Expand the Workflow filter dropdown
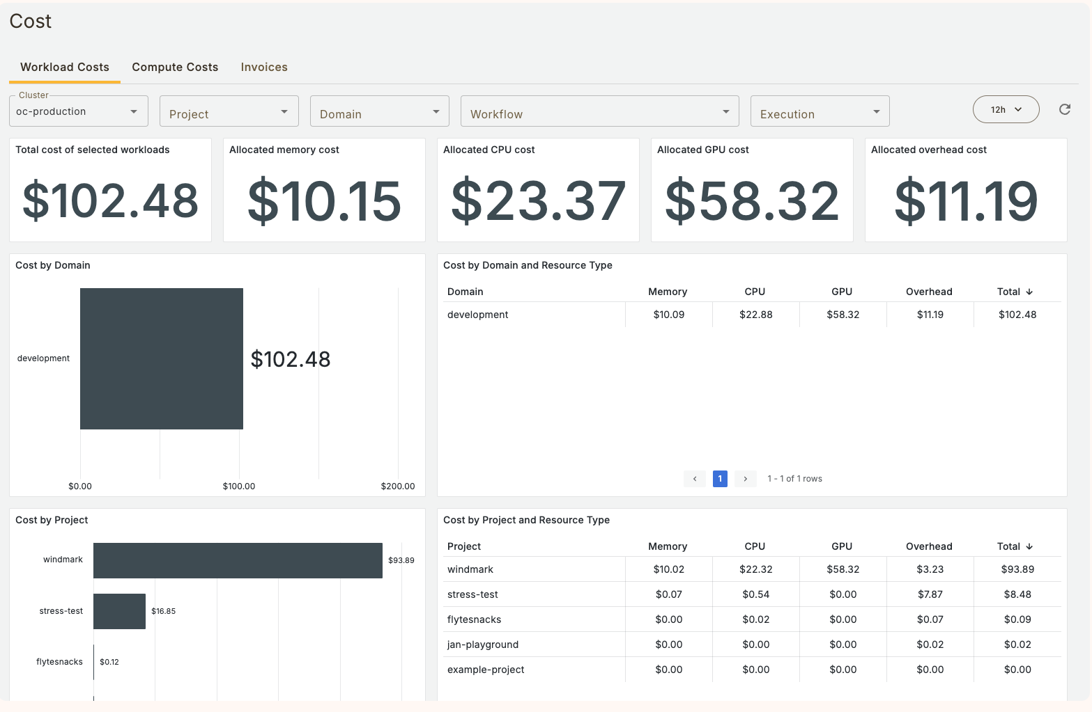This screenshot has width=1092, height=712. pyautogui.click(x=599, y=111)
